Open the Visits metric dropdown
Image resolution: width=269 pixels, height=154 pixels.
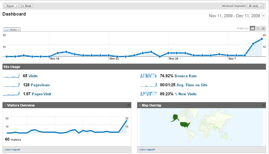[x=12, y=29]
